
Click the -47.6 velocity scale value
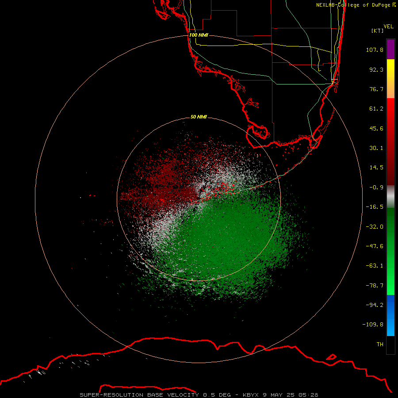pyautogui.click(x=375, y=246)
